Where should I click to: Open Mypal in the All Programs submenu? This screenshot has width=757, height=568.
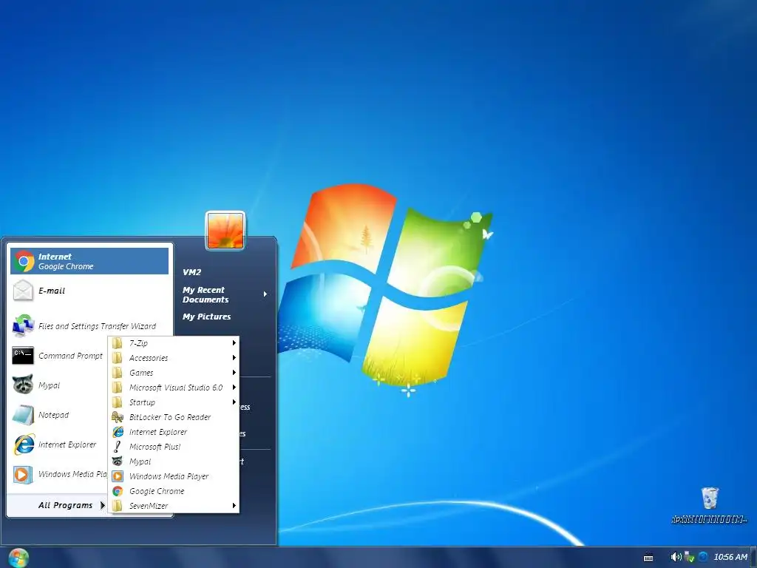click(x=174, y=461)
